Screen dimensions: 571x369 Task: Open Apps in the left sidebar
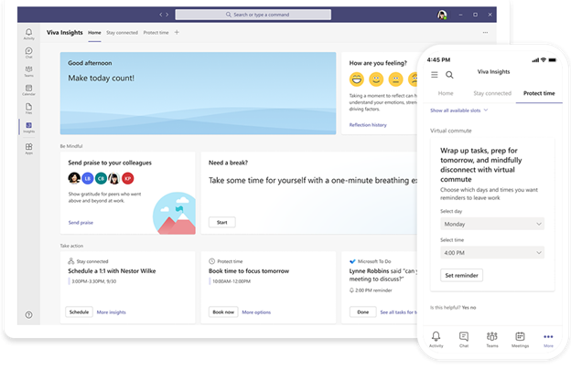tap(28, 148)
